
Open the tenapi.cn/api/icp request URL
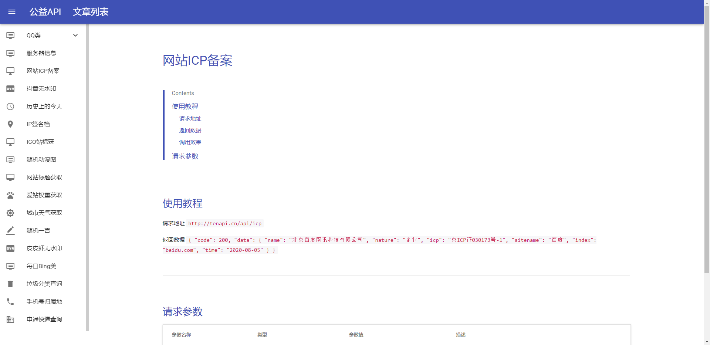tap(224, 223)
